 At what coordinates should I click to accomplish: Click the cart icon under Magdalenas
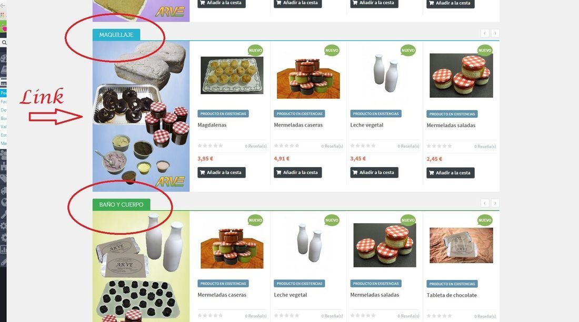tap(202, 172)
